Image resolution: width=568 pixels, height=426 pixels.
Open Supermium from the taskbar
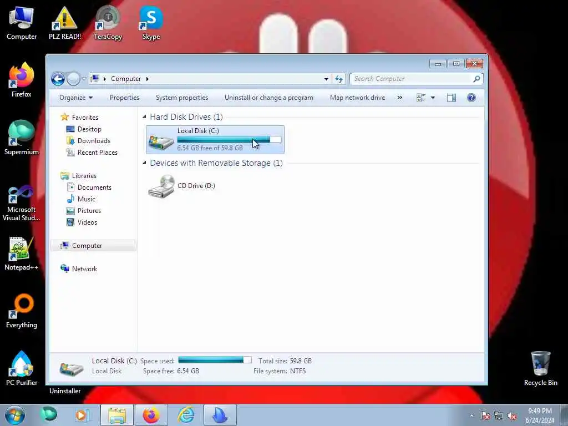pyautogui.click(x=49, y=414)
